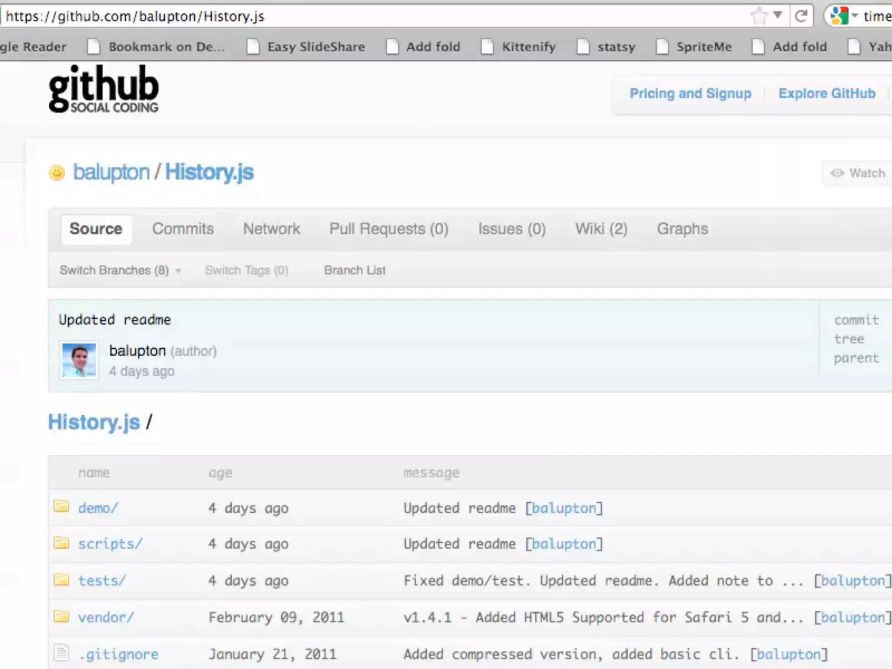
Task: Click the vendor folder icon
Action: (x=61, y=616)
